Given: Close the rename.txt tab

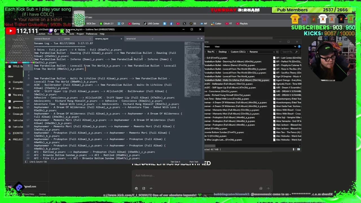Looking at the screenshot, I should (153, 39).
